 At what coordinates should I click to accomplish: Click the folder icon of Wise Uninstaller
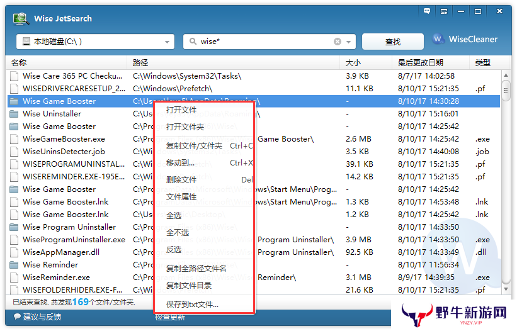click(x=14, y=114)
